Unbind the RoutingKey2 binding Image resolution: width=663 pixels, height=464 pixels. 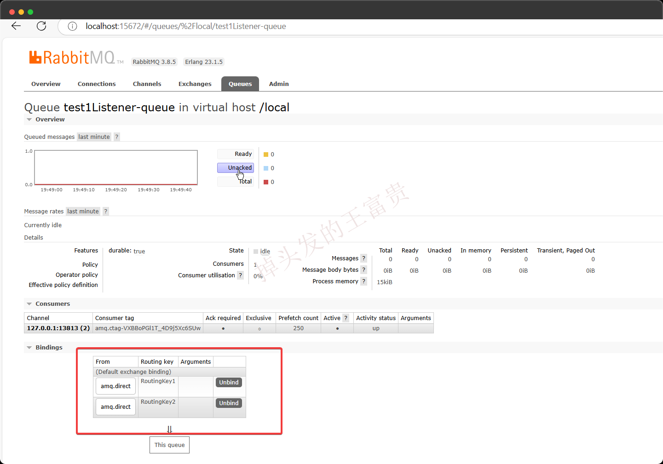(x=229, y=403)
